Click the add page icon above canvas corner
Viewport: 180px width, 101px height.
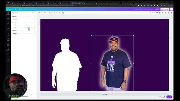[168, 18]
